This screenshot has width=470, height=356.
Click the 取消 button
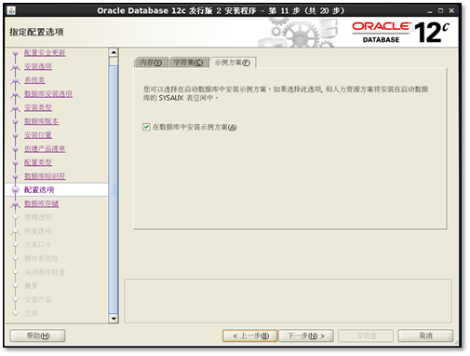click(x=425, y=335)
